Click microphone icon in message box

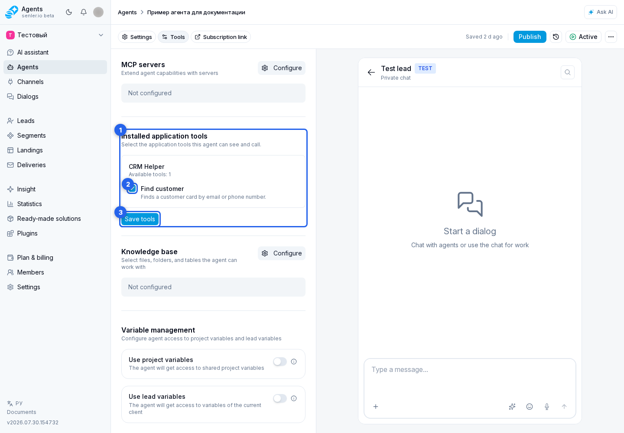coord(547,407)
